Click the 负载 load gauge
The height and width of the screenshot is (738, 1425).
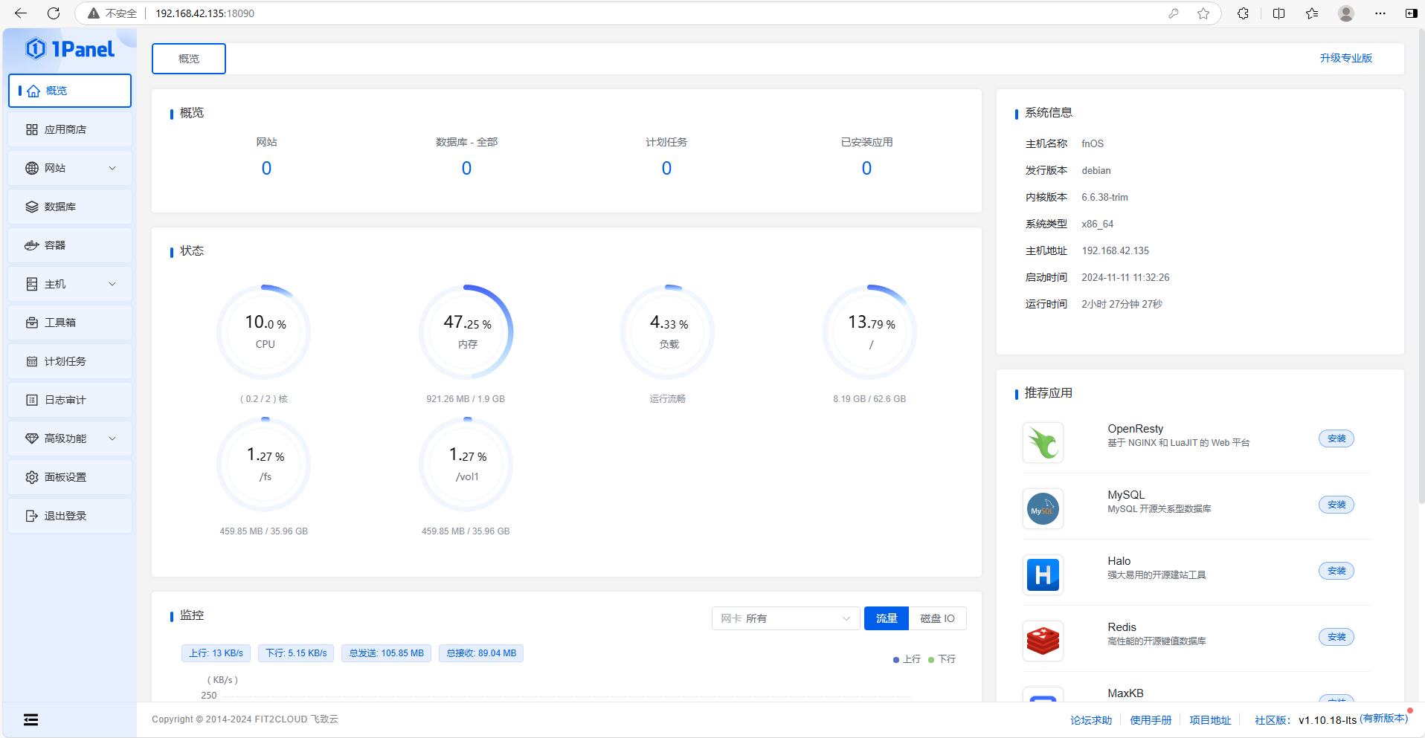click(668, 332)
